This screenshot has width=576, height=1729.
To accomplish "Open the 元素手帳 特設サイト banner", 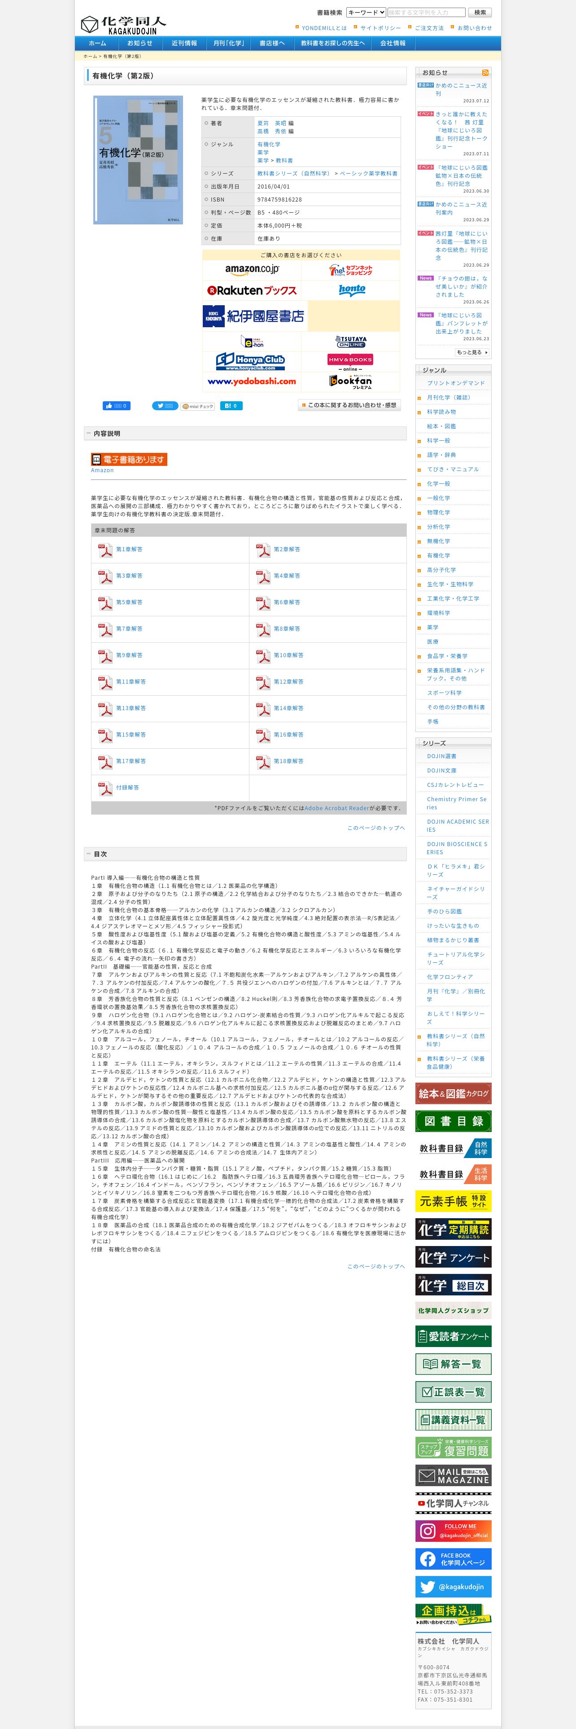I will tap(453, 1202).
